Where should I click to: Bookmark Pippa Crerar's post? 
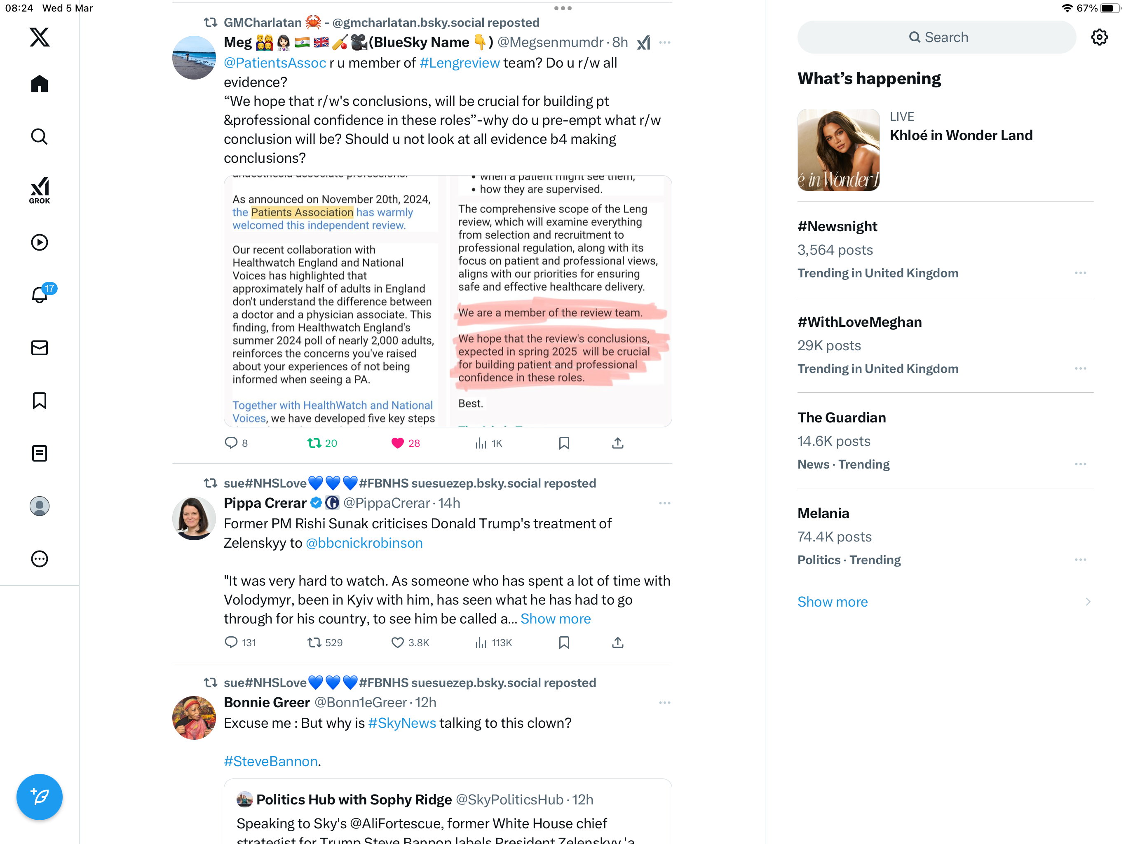tap(564, 642)
